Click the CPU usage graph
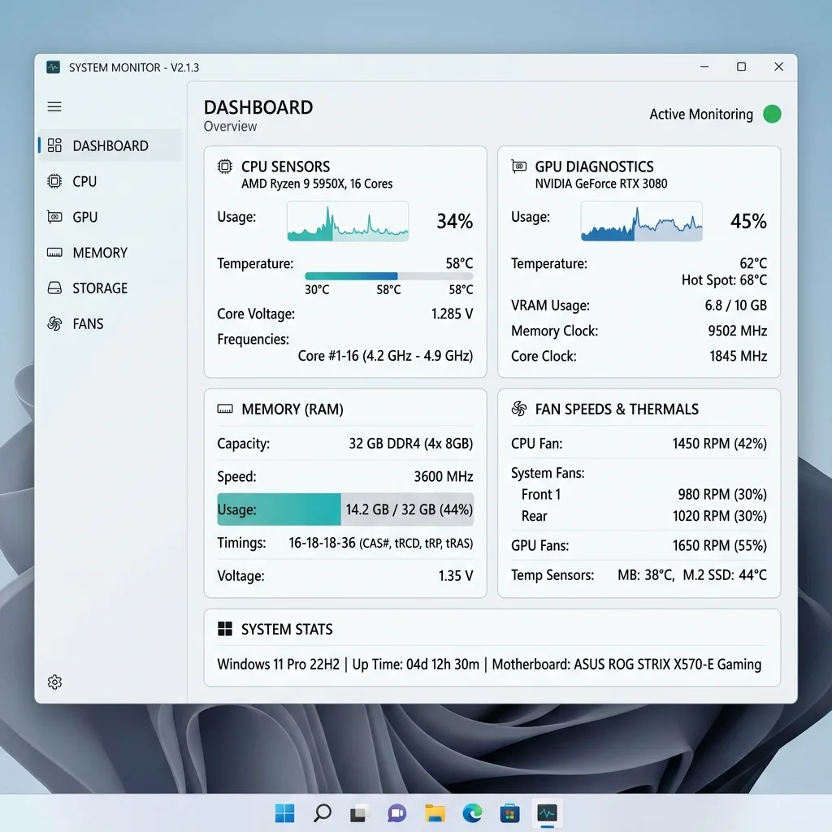The height and width of the screenshot is (832, 832). click(348, 221)
